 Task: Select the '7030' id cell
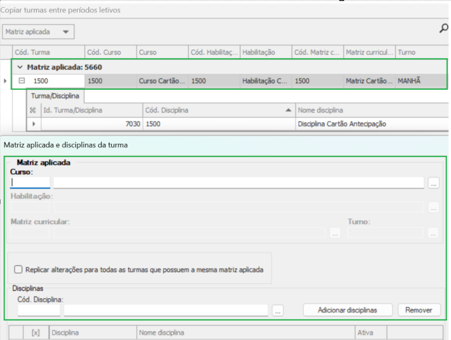(92, 124)
